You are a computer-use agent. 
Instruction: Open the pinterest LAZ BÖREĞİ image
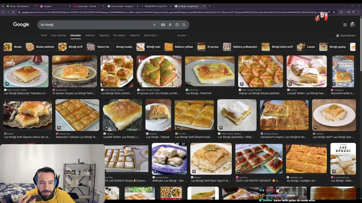(x=343, y=159)
